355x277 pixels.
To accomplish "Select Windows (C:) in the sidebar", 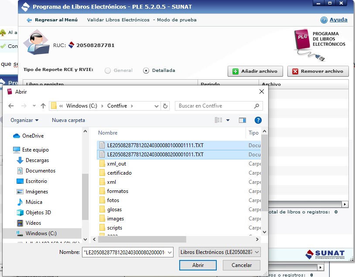I will (41, 233).
